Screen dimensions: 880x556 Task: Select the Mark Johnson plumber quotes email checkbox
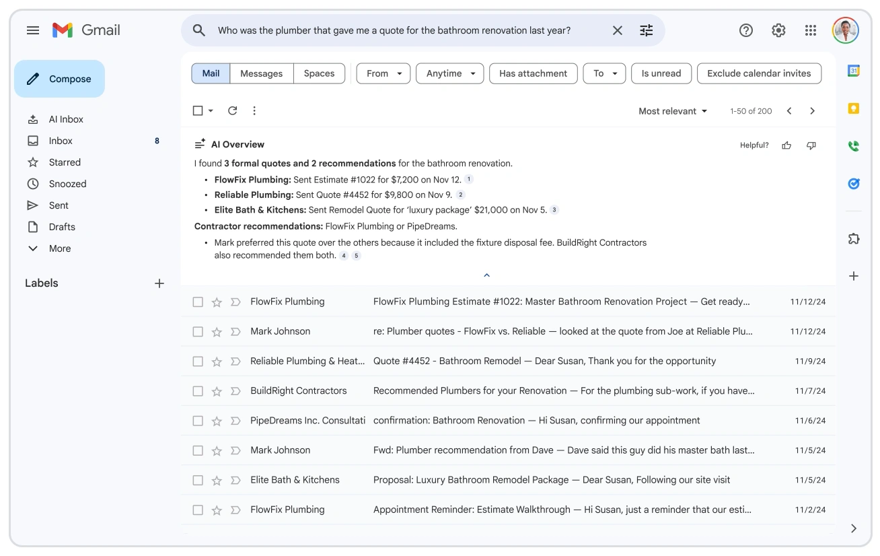(x=198, y=332)
